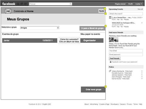
Task: Click the search magnifier icon
Action: (x=71, y=4)
